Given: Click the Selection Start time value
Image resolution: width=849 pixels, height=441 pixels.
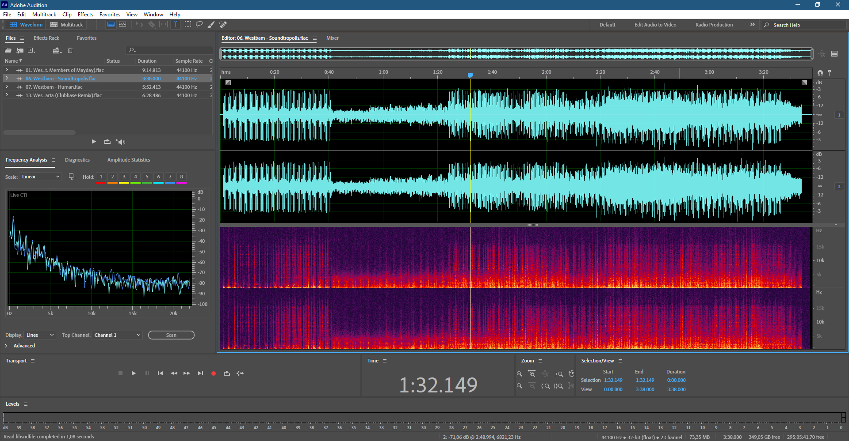Looking at the screenshot, I should [613, 380].
